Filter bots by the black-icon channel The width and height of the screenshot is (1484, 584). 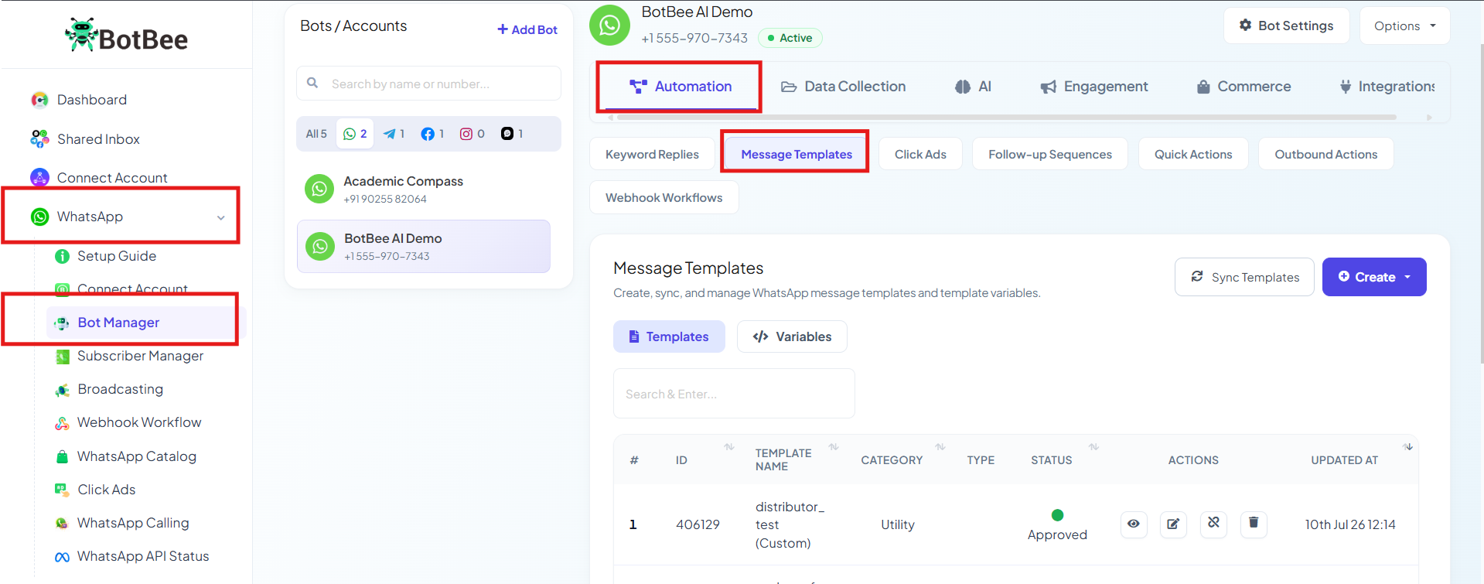[x=512, y=134]
